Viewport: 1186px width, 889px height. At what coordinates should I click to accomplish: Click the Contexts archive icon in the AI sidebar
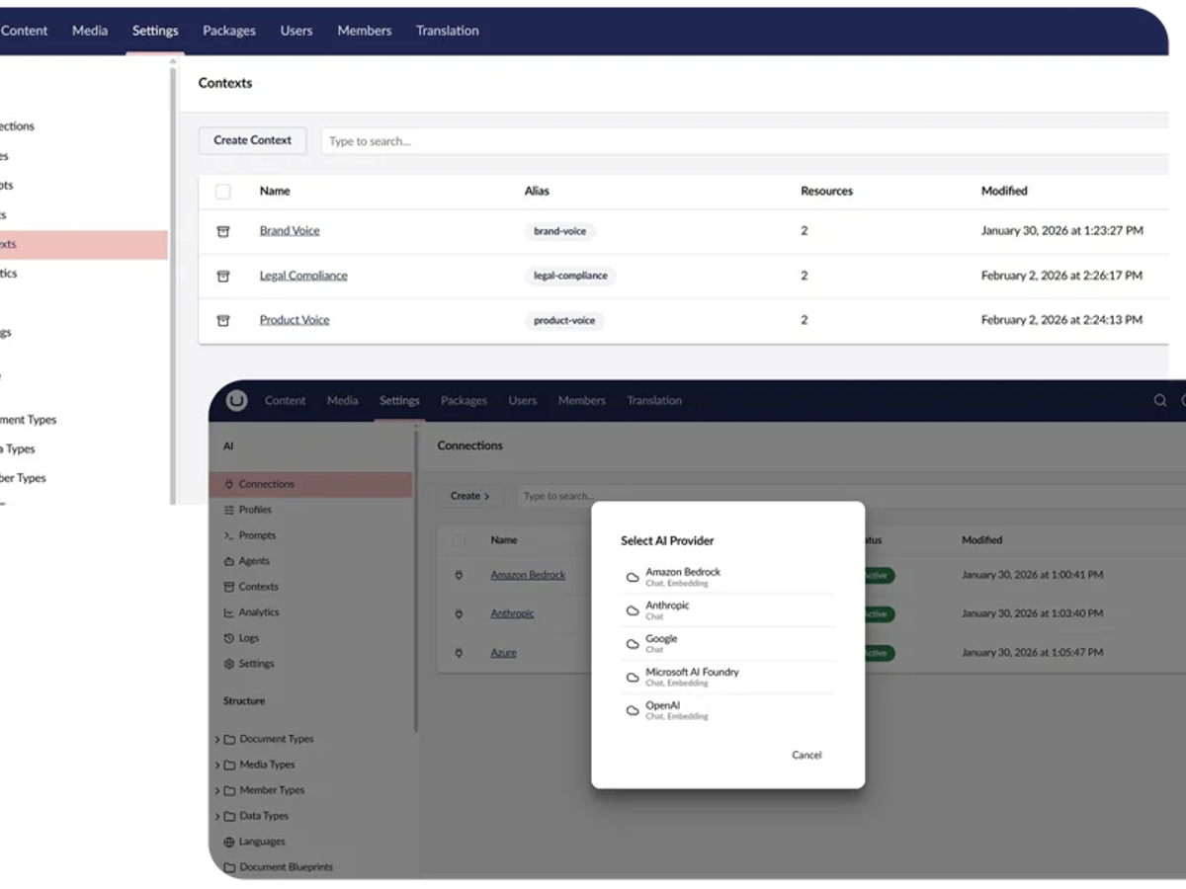(x=229, y=587)
